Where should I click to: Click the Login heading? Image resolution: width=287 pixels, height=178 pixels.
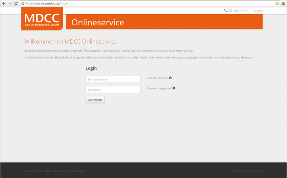[x=91, y=68]
